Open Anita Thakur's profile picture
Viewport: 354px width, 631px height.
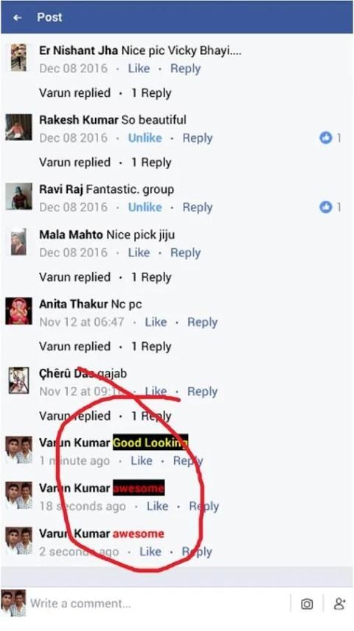coord(18,311)
